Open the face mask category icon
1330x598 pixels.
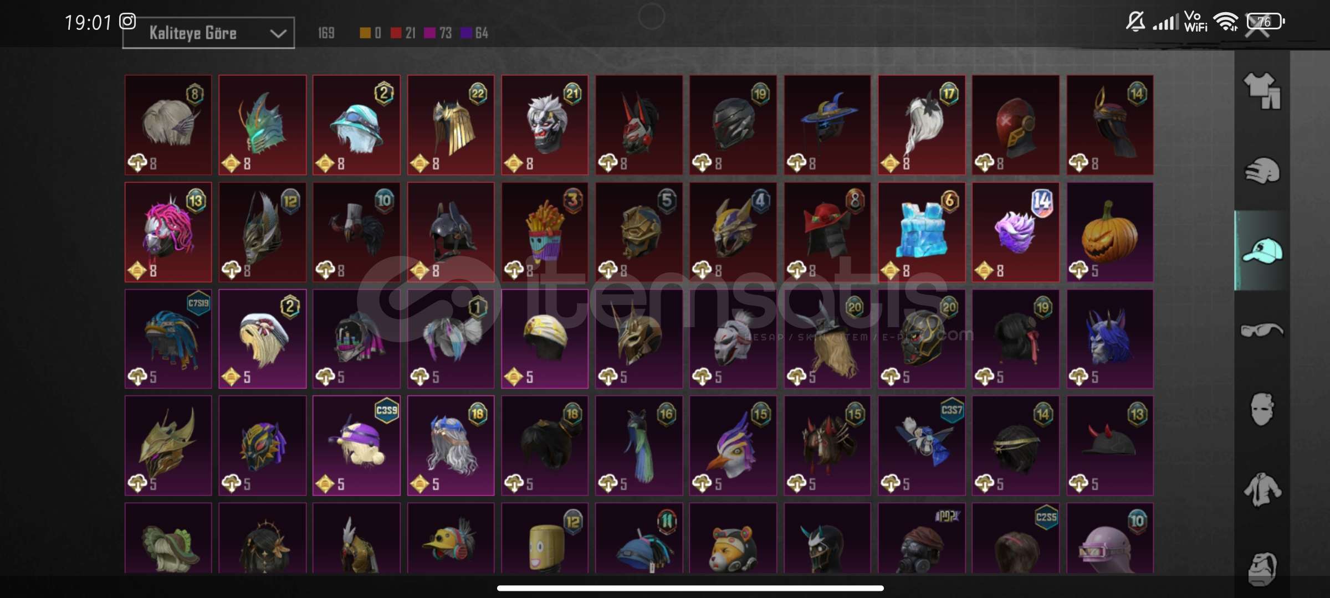pos(1262,410)
